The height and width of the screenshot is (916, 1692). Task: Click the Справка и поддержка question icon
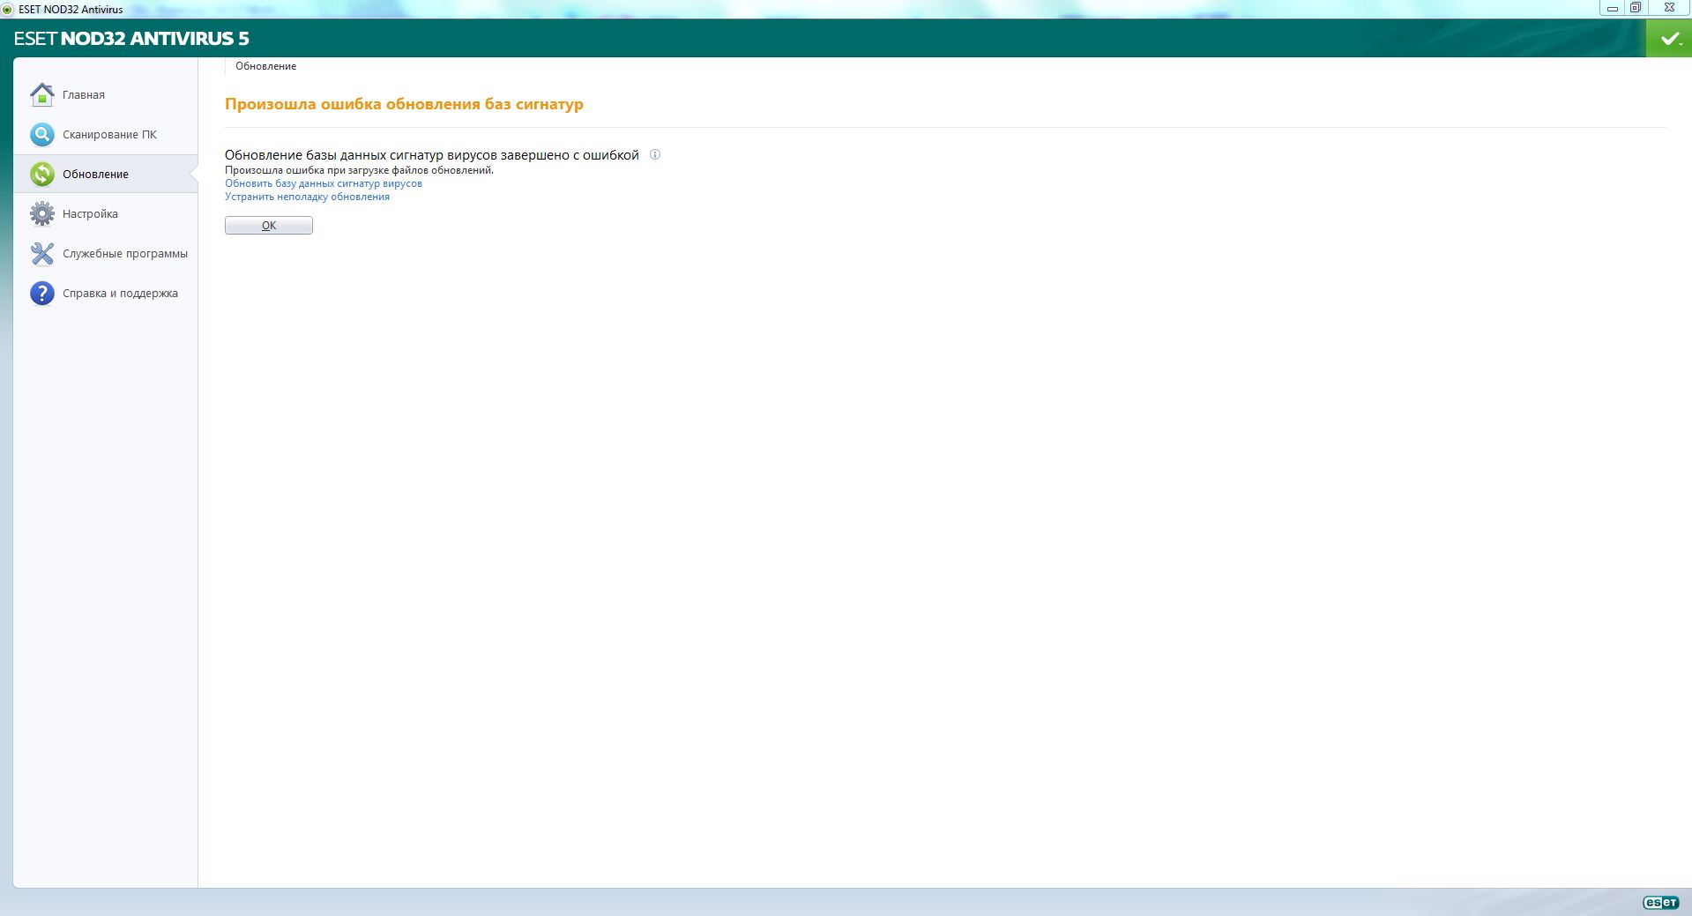(42, 293)
